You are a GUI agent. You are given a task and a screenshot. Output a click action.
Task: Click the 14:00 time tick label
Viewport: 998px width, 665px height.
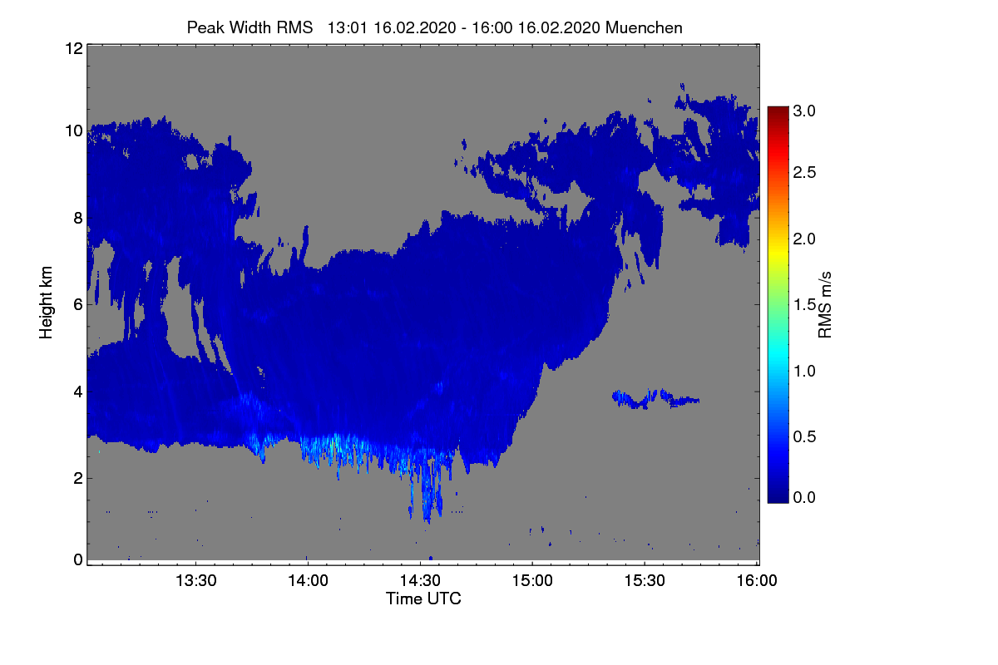[308, 580]
